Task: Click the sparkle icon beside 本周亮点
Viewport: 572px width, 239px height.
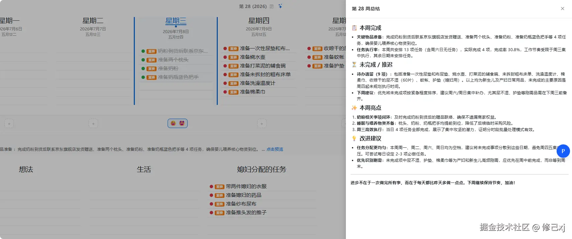Action: (354, 108)
